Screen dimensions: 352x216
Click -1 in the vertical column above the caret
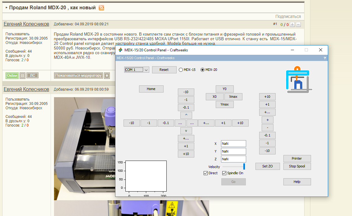coord(186,100)
